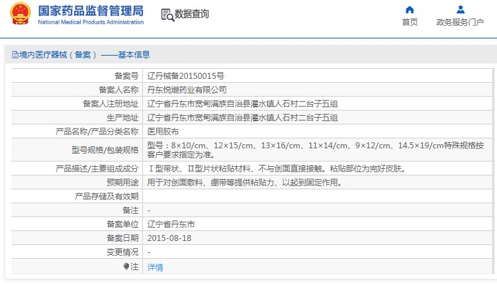Click the 备案人注册地址 address value

coord(242,104)
